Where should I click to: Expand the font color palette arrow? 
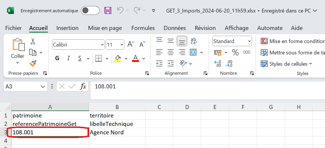tap(143, 59)
